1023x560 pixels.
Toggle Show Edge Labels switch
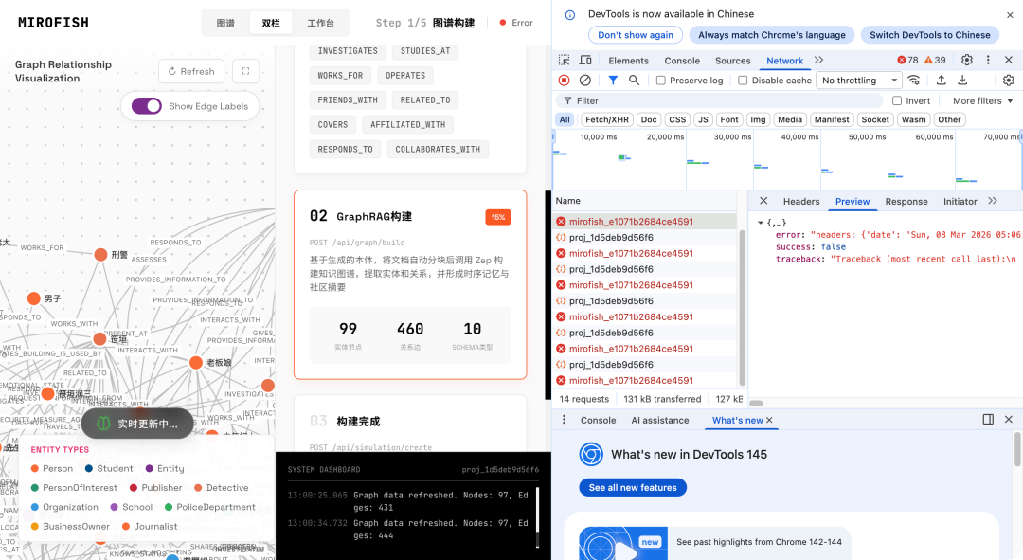click(147, 106)
